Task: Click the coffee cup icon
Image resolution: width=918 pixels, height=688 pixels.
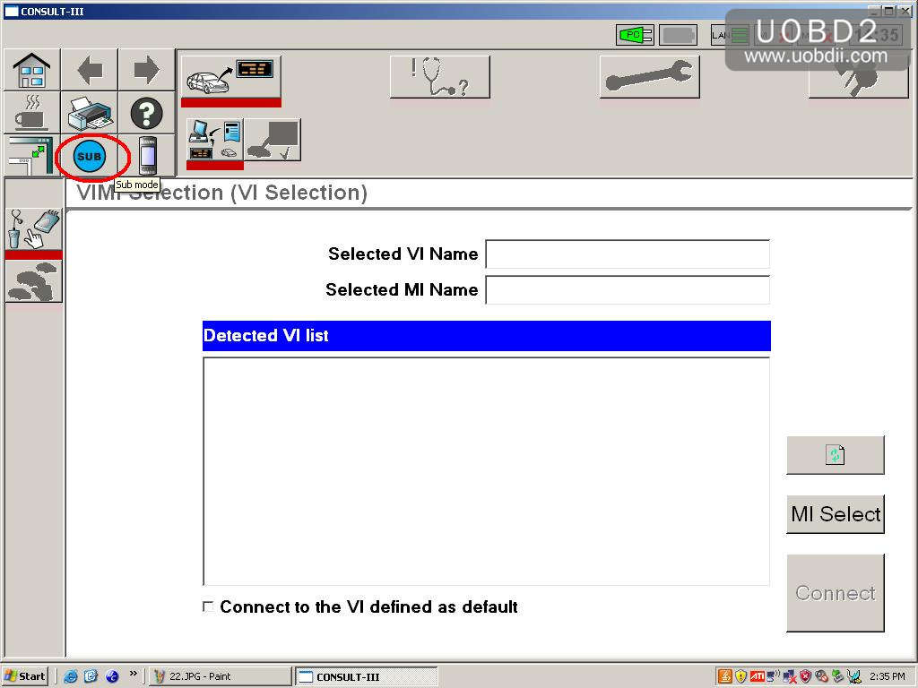Action: point(32,114)
